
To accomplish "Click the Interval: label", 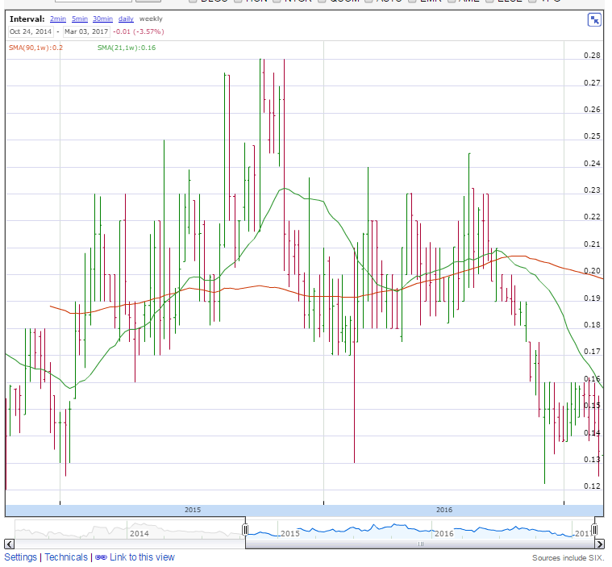I will [x=27, y=19].
